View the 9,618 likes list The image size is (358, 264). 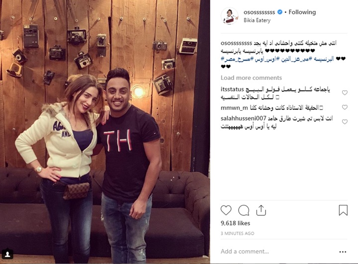click(235, 223)
